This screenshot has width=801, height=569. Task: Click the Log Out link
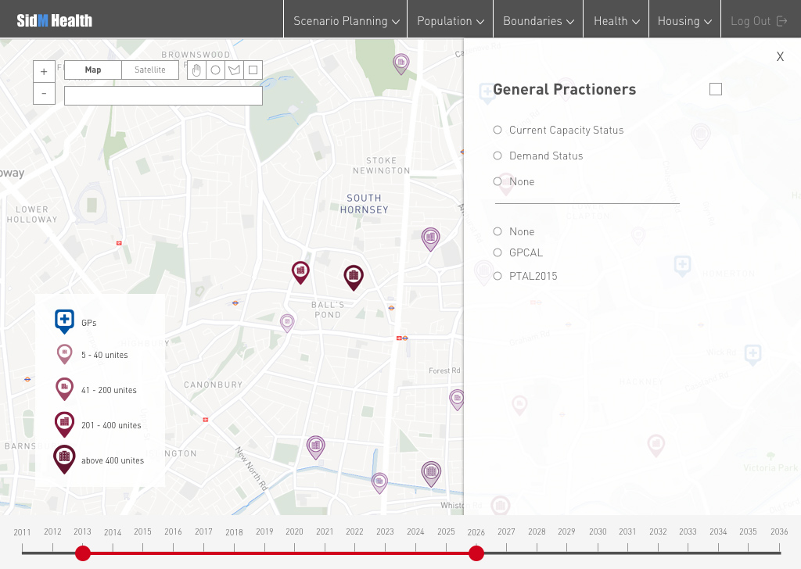coord(758,21)
